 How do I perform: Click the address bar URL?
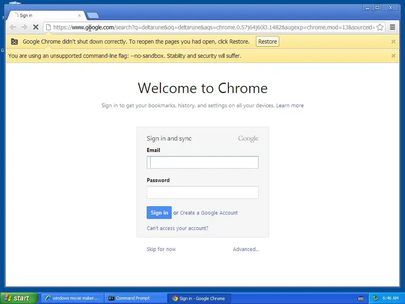click(214, 27)
